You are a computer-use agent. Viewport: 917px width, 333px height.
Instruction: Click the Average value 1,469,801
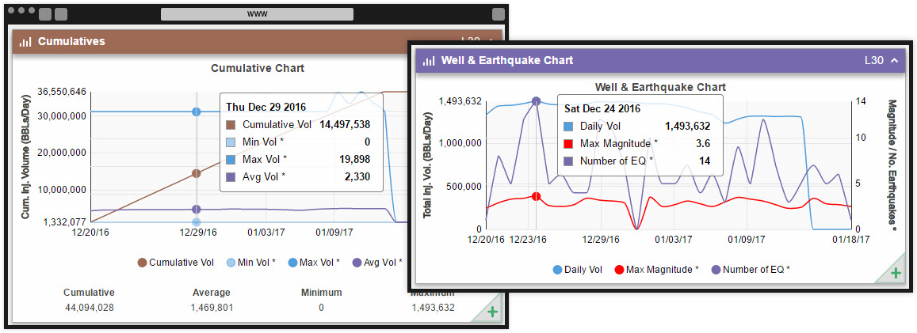click(x=212, y=308)
